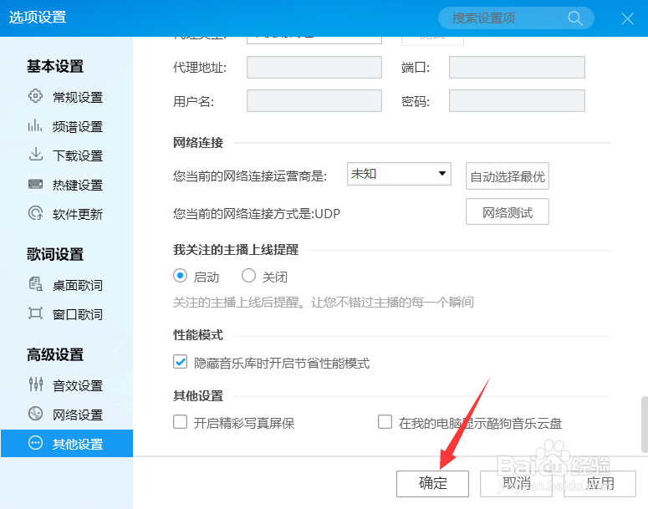Image resolution: width=648 pixels, height=509 pixels.
Task: Click the download arrow icon beside 下载设置
Action: click(x=36, y=154)
